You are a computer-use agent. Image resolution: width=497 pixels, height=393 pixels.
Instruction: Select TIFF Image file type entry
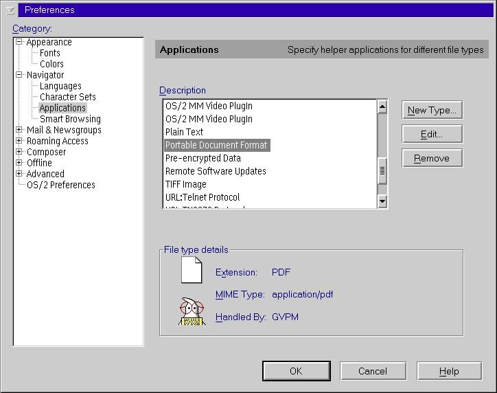click(185, 184)
